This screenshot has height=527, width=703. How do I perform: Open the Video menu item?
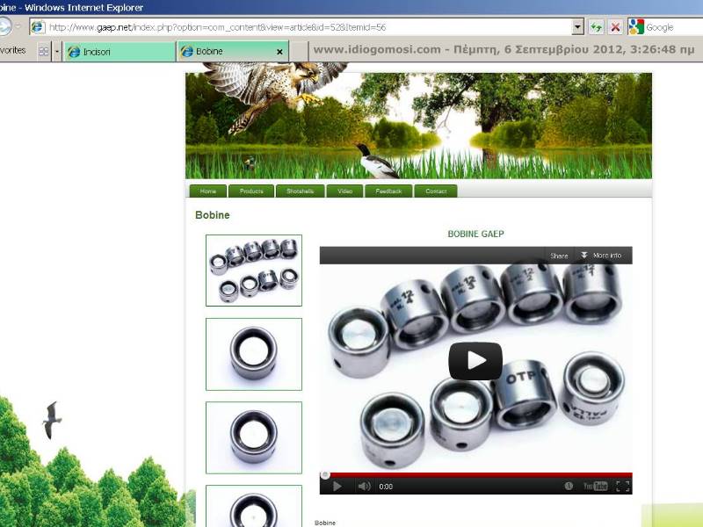[344, 191]
